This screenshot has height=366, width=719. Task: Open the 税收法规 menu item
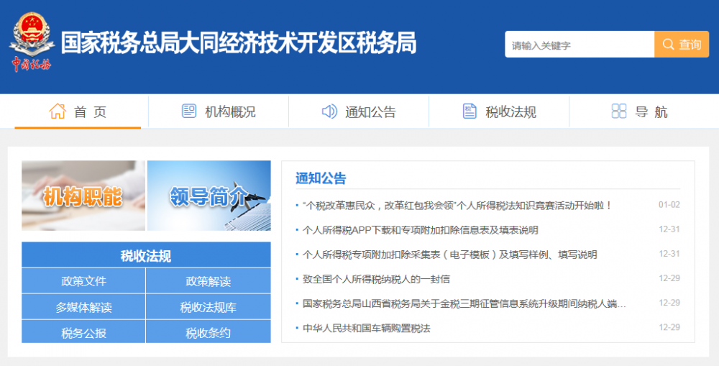tap(499, 112)
